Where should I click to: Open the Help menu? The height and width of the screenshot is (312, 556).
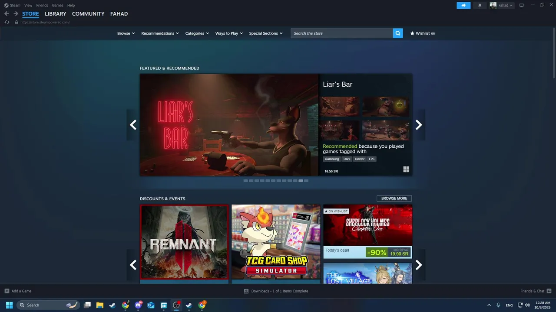tap(71, 5)
